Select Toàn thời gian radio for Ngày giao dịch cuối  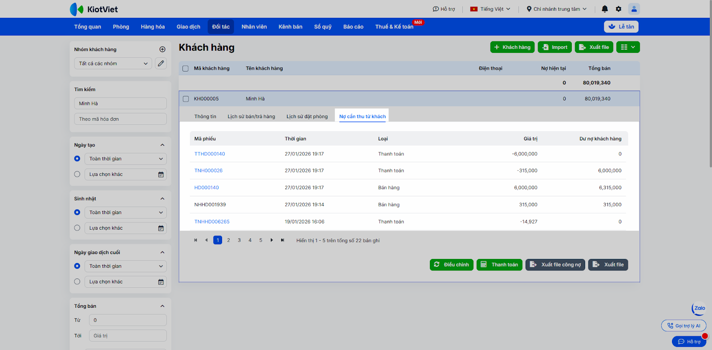pos(77,266)
